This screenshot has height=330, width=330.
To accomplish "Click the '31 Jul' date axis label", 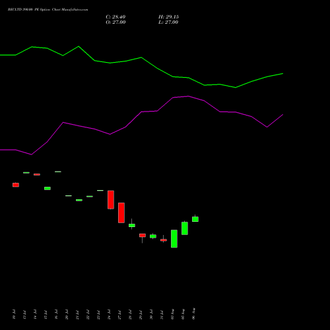I will point(162,314).
